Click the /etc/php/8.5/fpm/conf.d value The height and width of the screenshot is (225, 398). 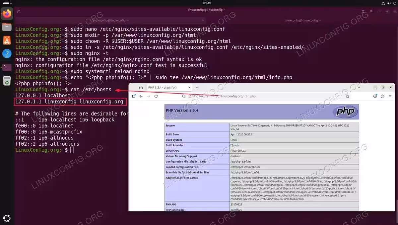[x=244, y=172]
